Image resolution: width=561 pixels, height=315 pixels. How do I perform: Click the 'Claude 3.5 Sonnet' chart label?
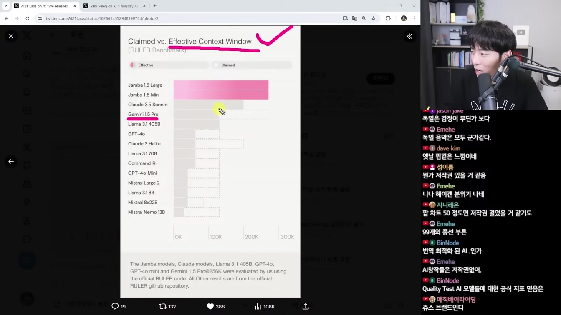(x=148, y=105)
